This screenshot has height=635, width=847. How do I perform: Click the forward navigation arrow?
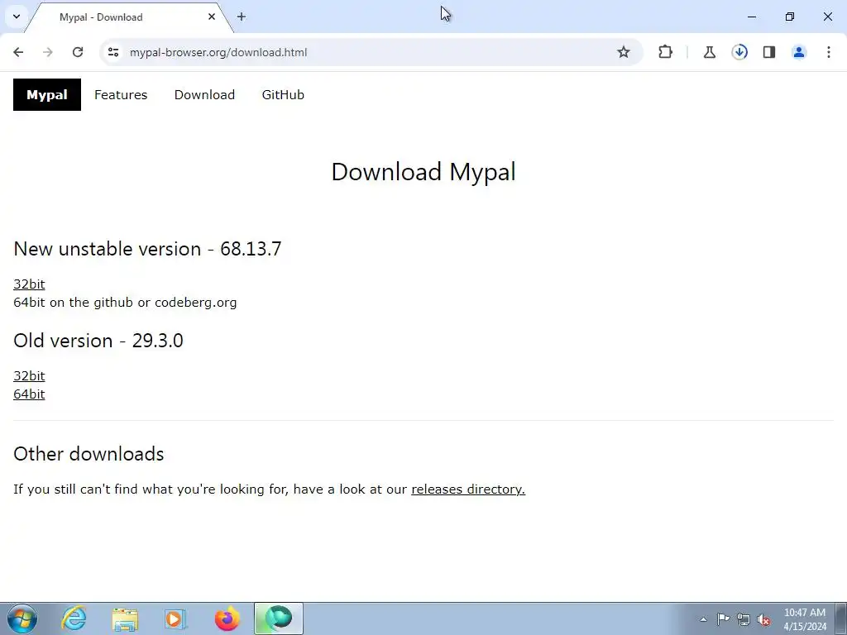click(48, 52)
